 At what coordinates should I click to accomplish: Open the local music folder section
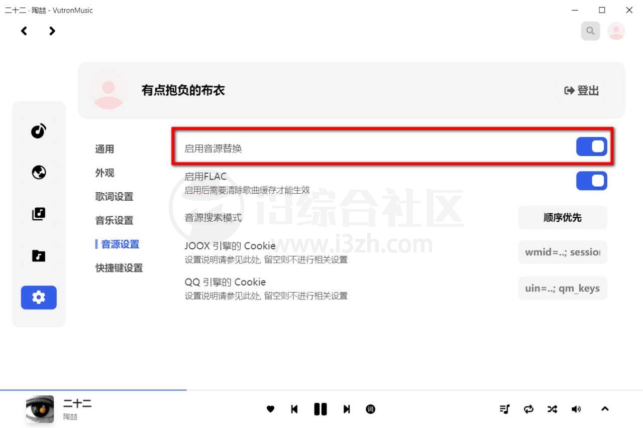(39, 255)
